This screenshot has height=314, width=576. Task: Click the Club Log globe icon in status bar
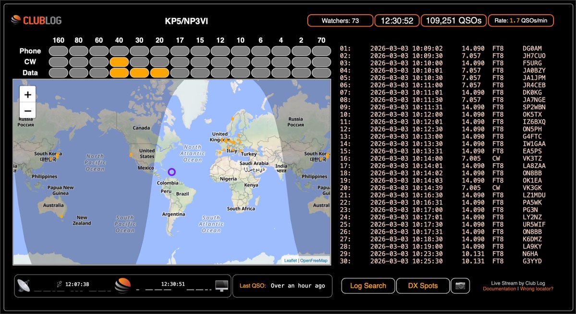pos(123,285)
